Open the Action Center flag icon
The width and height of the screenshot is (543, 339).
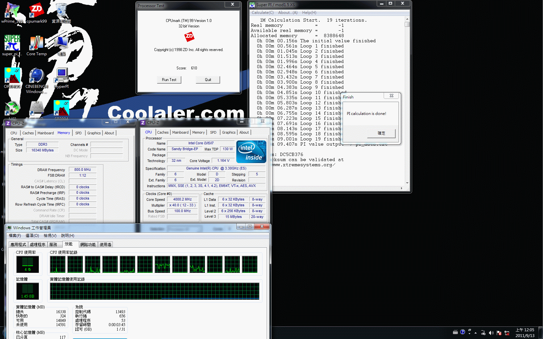pyautogui.click(x=499, y=333)
